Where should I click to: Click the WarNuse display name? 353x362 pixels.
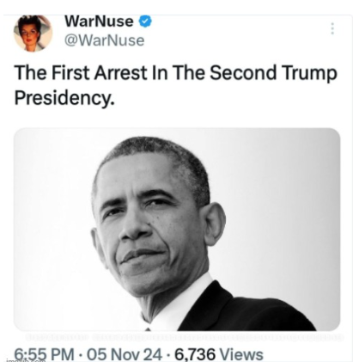tap(99, 21)
